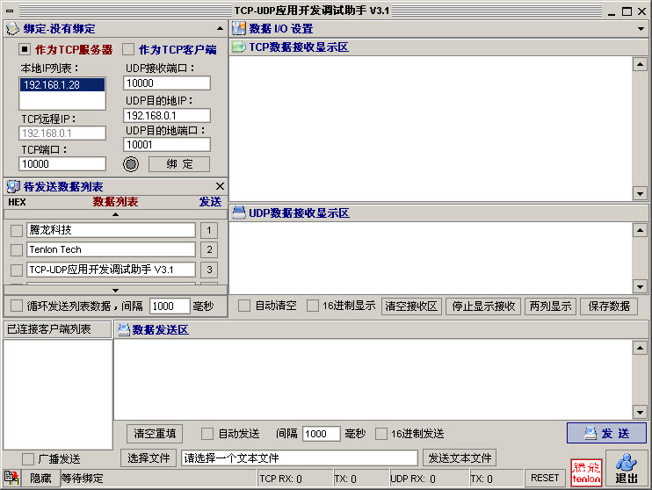
Task: Open the 数据 I/O 设置 dropdown arrow
Action: pyautogui.click(x=642, y=29)
